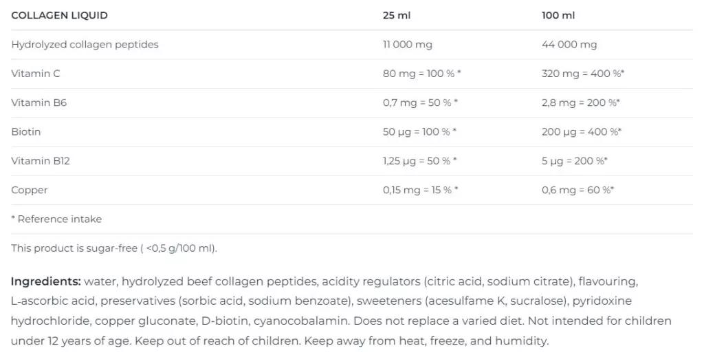The height and width of the screenshot is (357, 704).
Task: Click the Reference intake footnote
Action: pos(56,219)
